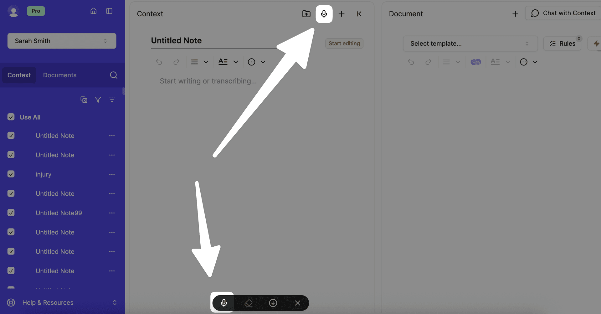Undo last change in the Context editor

click(159, 62)
